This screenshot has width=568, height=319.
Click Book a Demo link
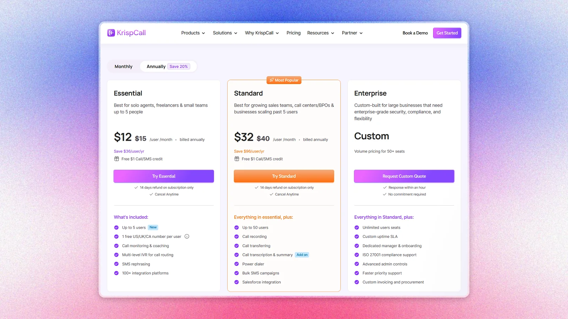415,33
